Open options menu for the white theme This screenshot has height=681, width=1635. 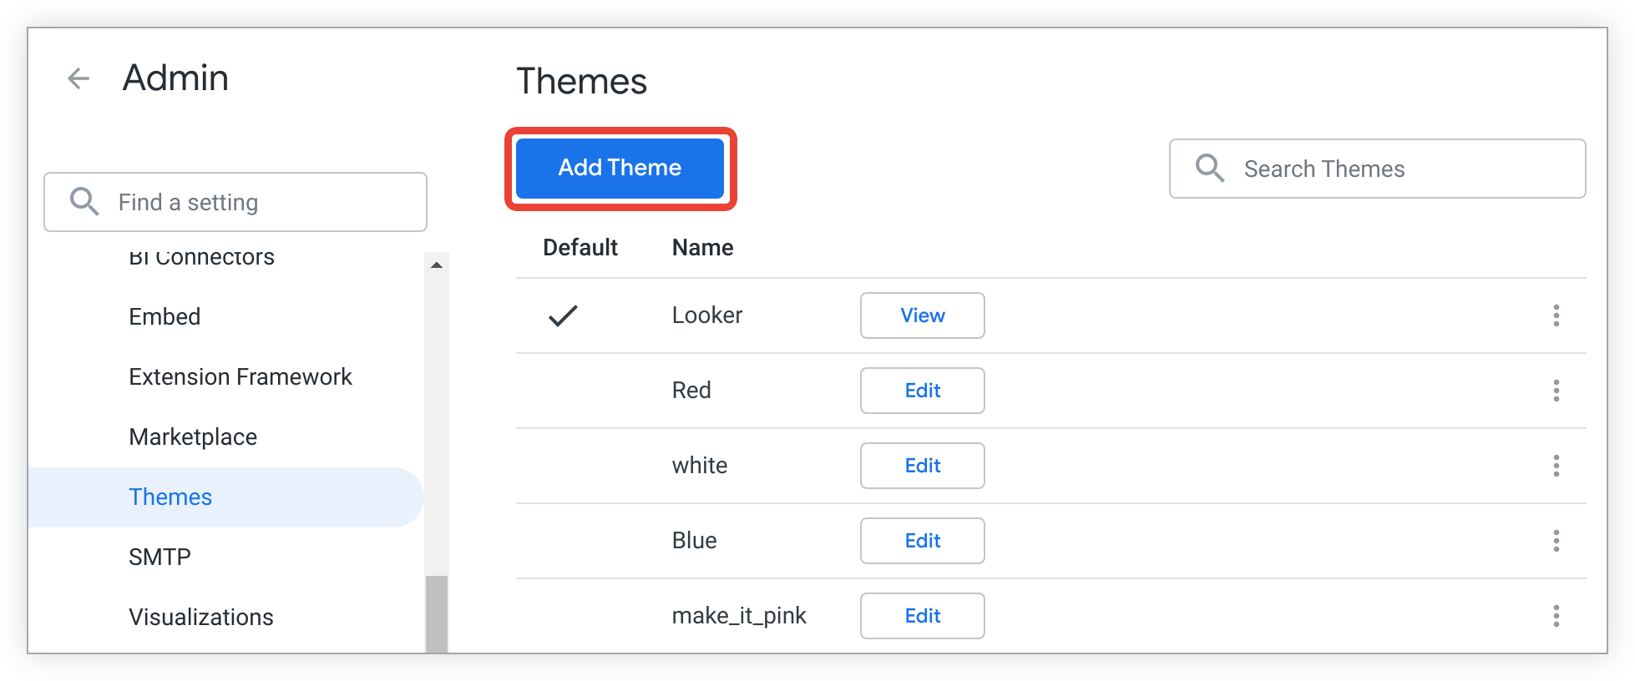click(x=1557, y=466)
